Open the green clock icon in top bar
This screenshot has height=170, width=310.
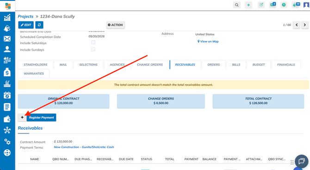(284, 5)
